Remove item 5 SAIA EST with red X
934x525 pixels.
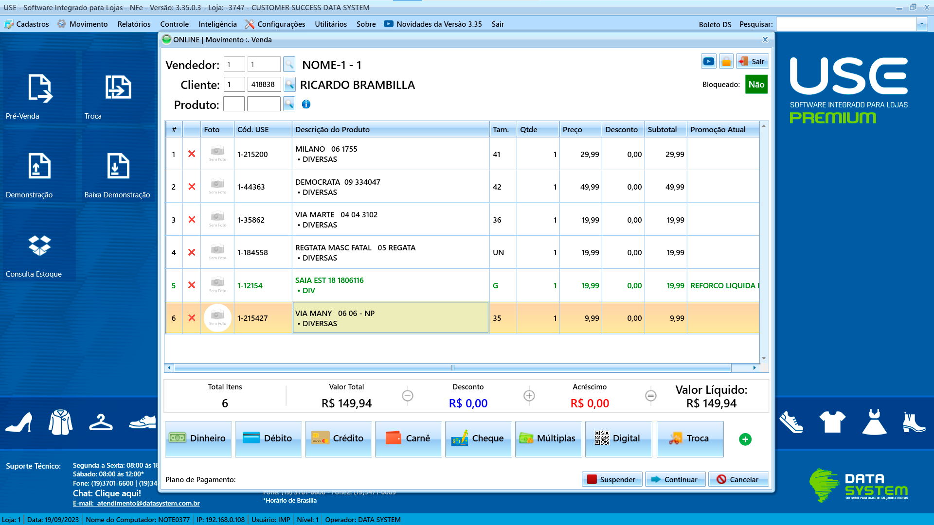point(192,285)
